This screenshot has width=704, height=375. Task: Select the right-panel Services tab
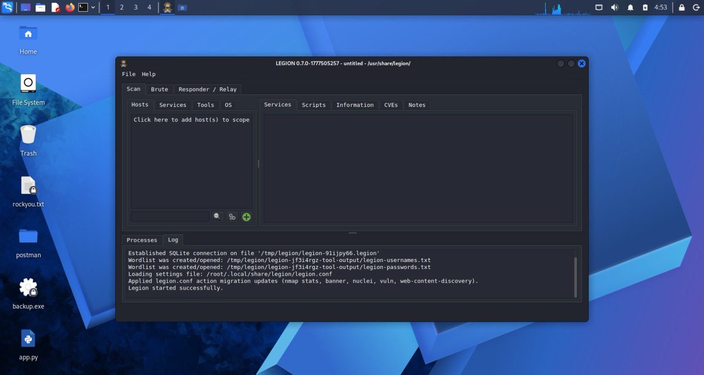tap(277, 104)
